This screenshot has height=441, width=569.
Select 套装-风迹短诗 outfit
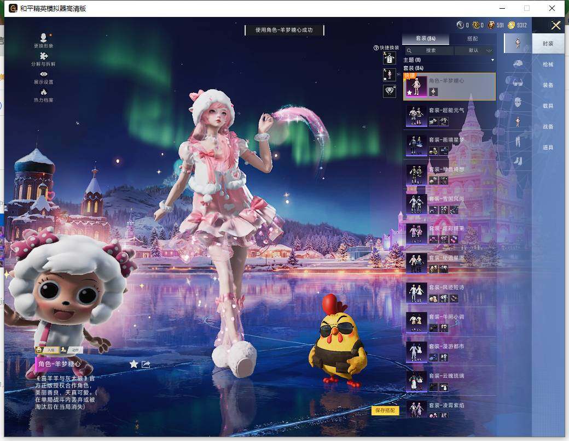[x=449, y=293]
